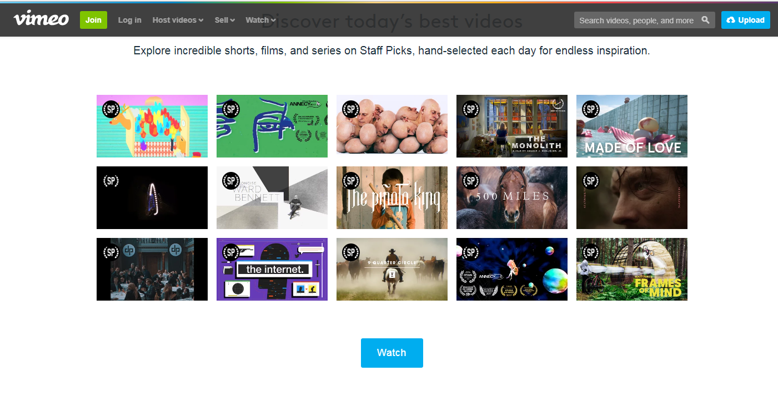This screenshot has width=778, height=396.
Task: Expand the Sell dropdown menu
Action: point(225,20)
